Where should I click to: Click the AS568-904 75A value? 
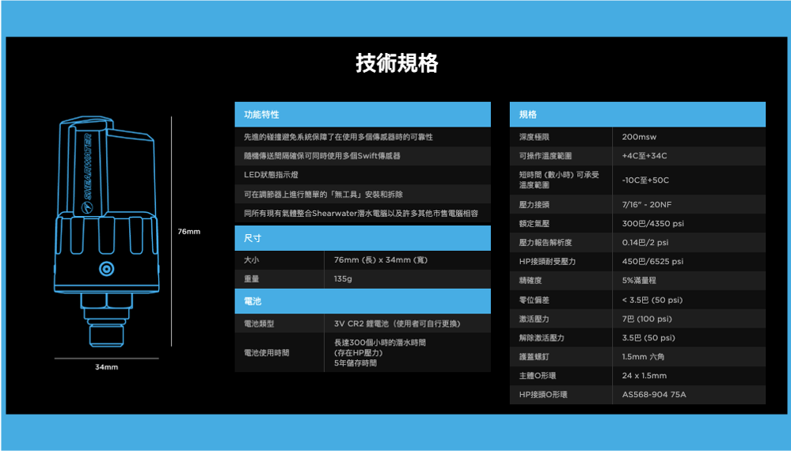point(654,395)
